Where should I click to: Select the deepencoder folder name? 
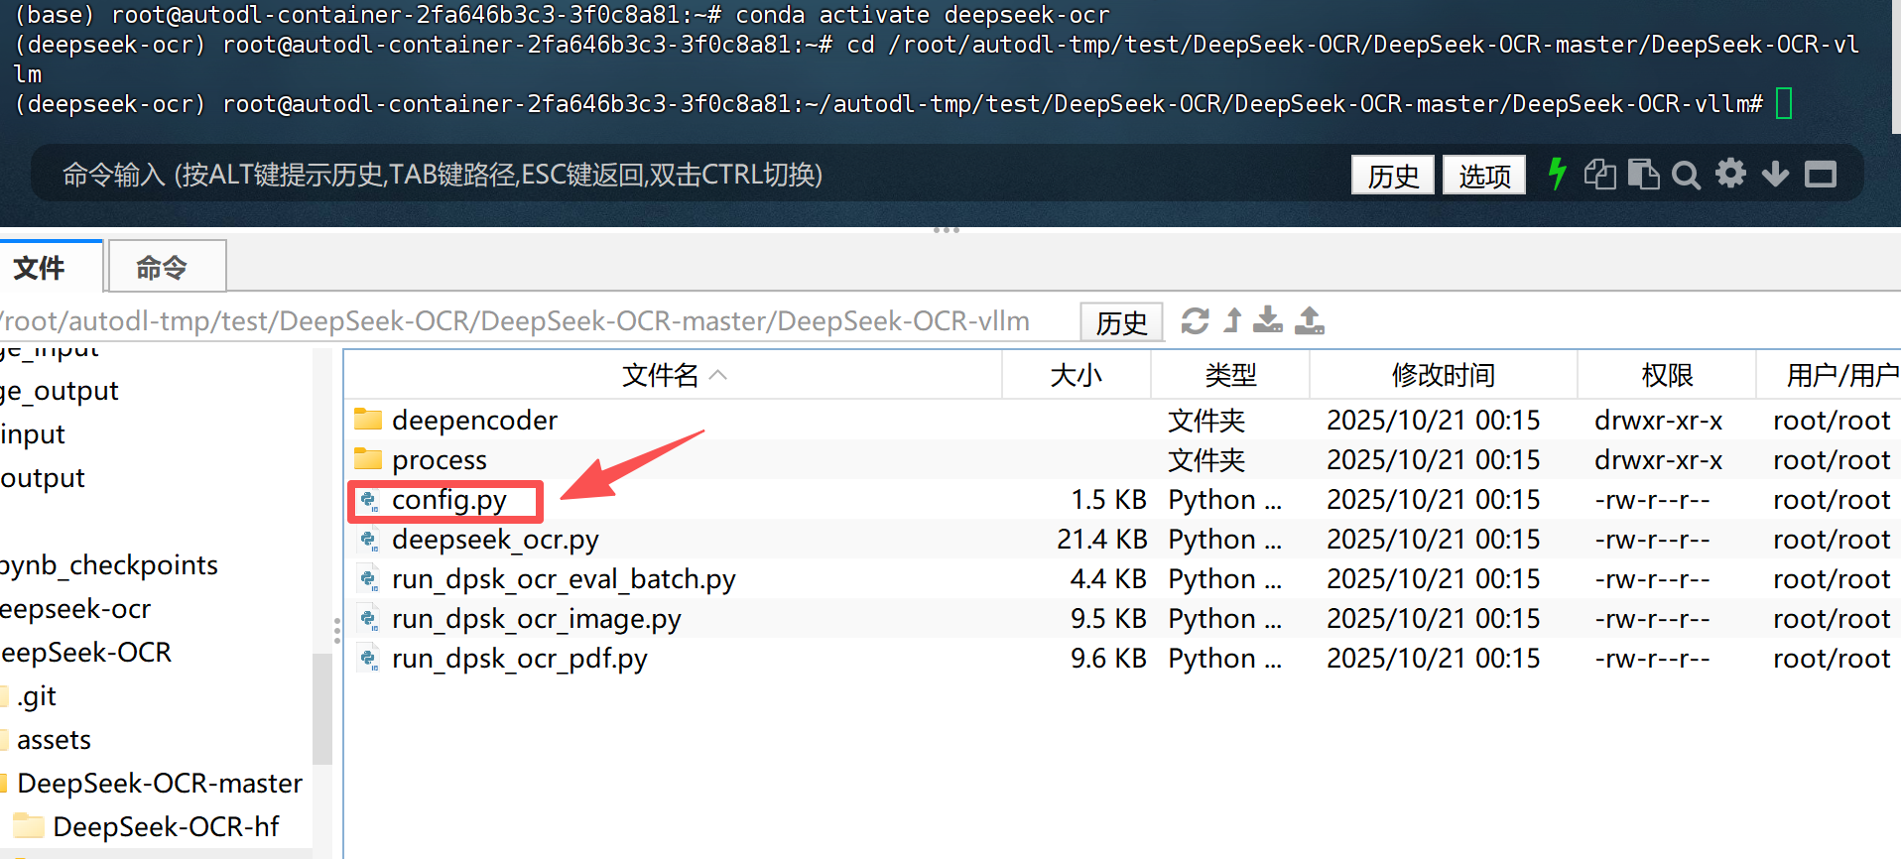click(x=474, y=421)
